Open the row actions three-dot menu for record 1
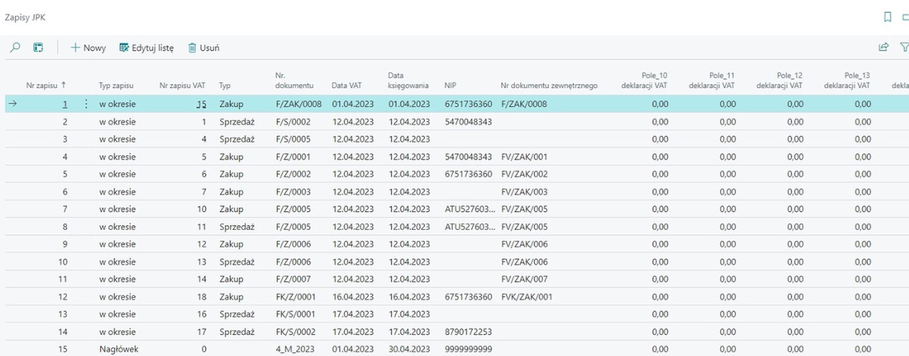 click(86, 104)
